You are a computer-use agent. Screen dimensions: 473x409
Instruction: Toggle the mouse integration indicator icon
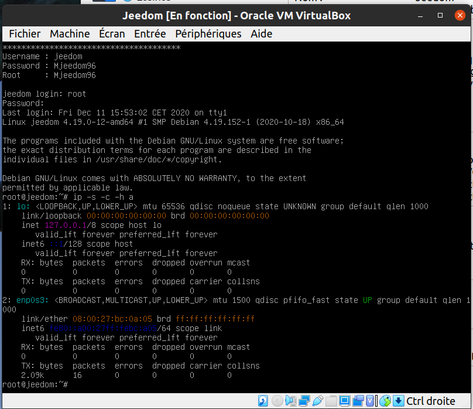385,401
